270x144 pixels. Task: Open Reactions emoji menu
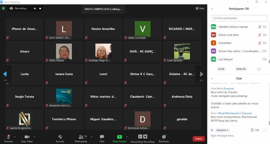pyautogui.click(x=164, y=137)
